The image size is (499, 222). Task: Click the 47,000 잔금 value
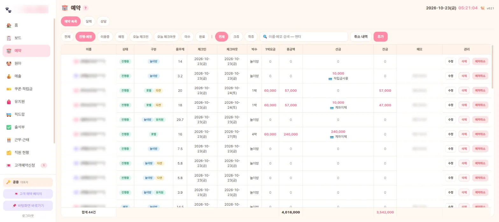(x=385, y=105)
